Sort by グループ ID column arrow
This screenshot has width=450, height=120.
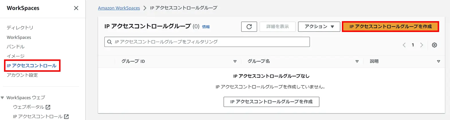[x=235, y=61]
